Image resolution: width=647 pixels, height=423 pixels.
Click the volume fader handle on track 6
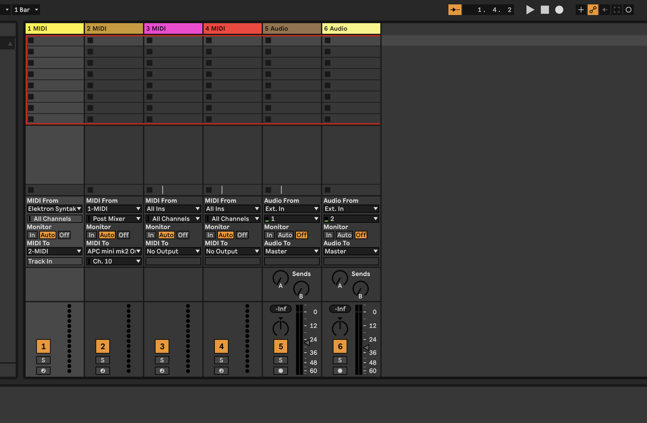[366, 347]
